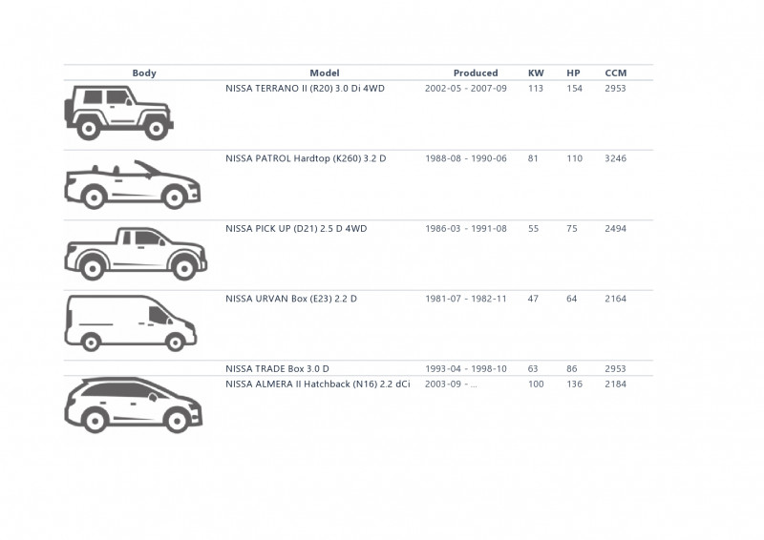Click production dates 2002-05 - 2007-09
This screenshot has height=540, width=764.
coord(466,89)
